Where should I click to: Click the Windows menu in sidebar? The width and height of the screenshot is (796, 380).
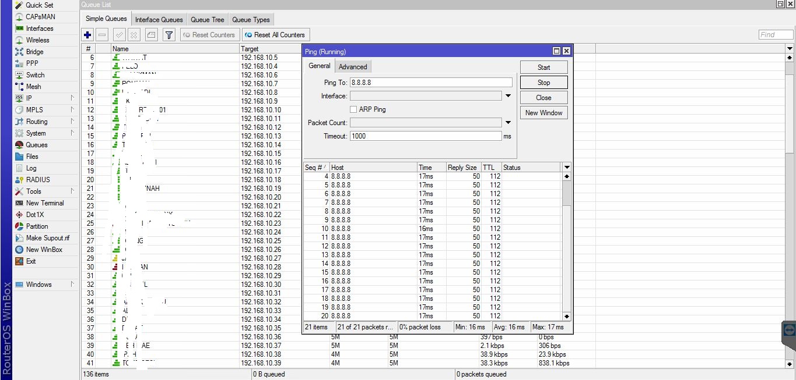pyautogui.click(x=39, y=285)
